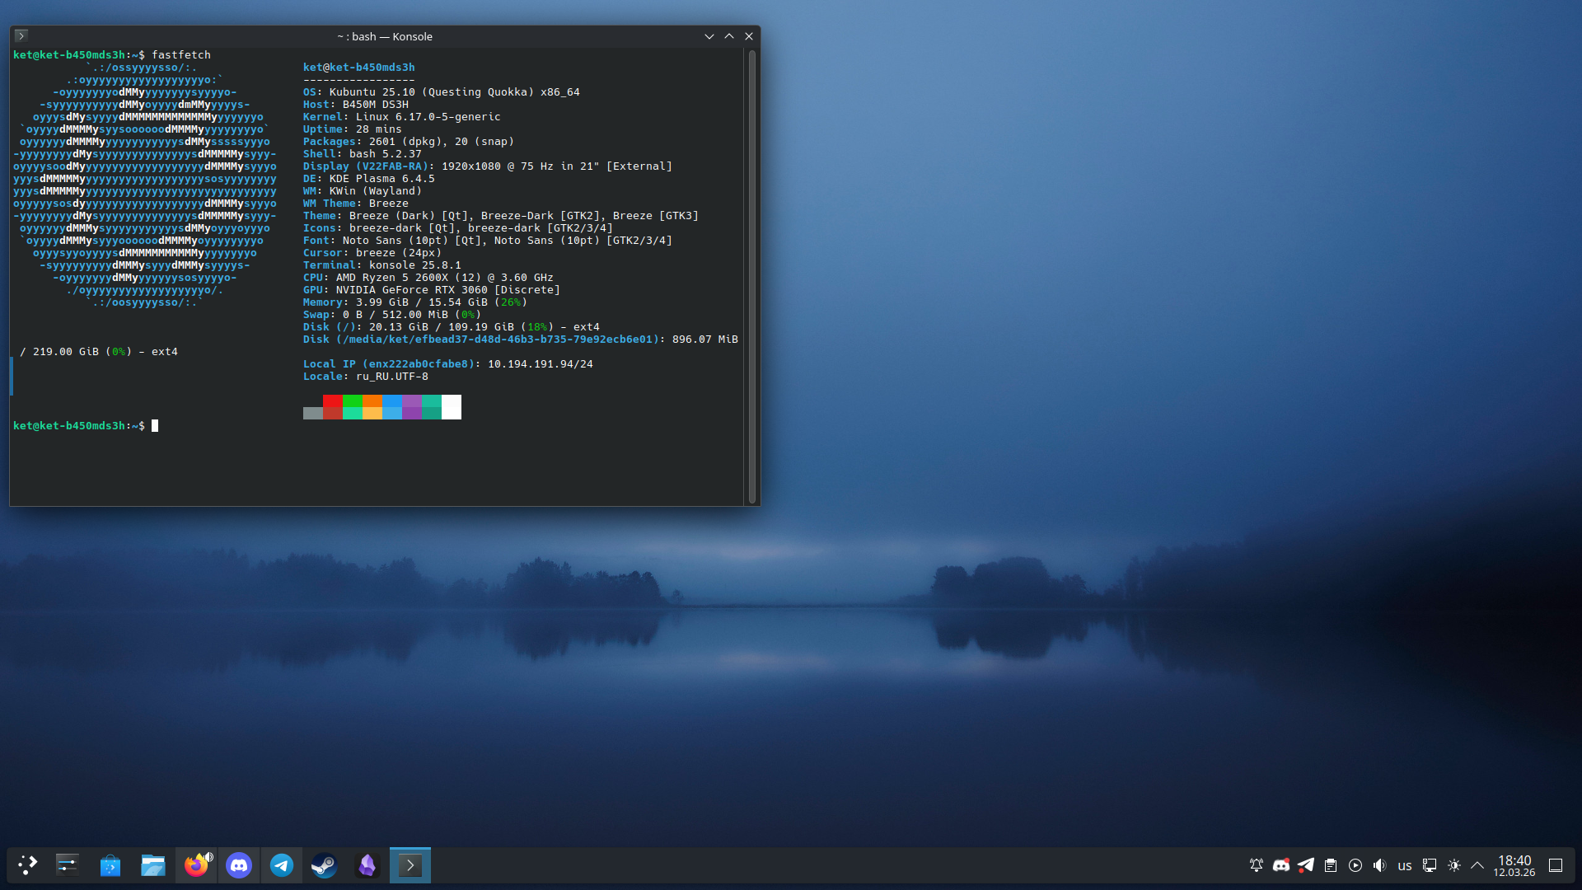The width and height of the screenshot is (1582, 890).
Task: Open System Settings from the taskbar
Action: tap(68, 865)
